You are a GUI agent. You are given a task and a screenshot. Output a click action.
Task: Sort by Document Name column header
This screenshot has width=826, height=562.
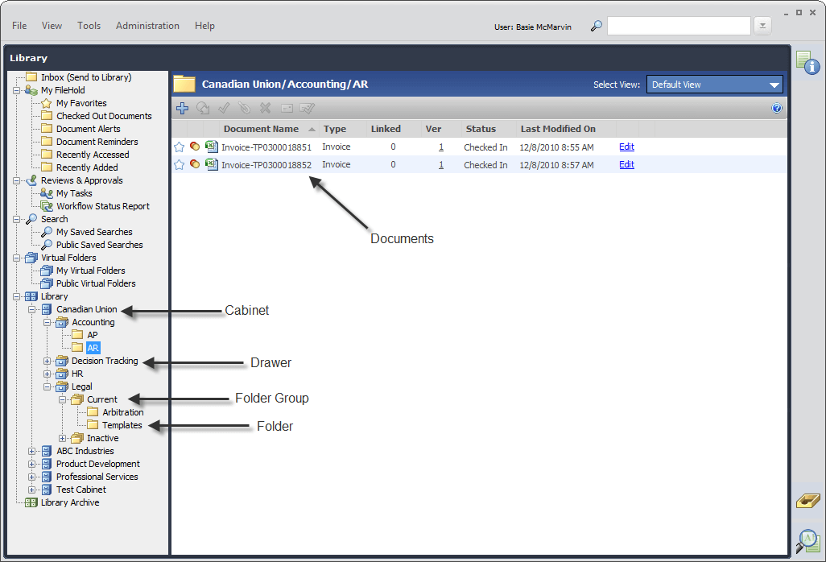coord(262,129)
